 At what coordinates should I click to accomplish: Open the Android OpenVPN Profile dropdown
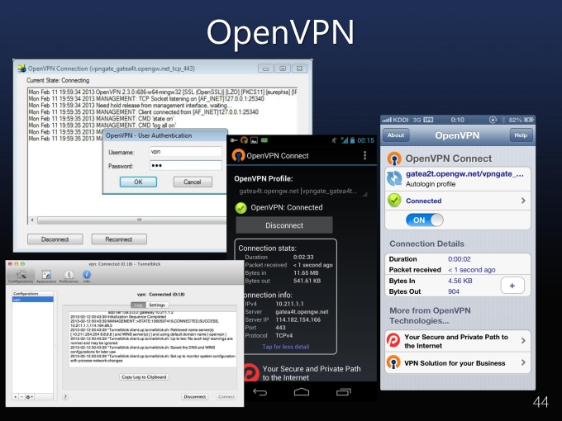[302, 192]
